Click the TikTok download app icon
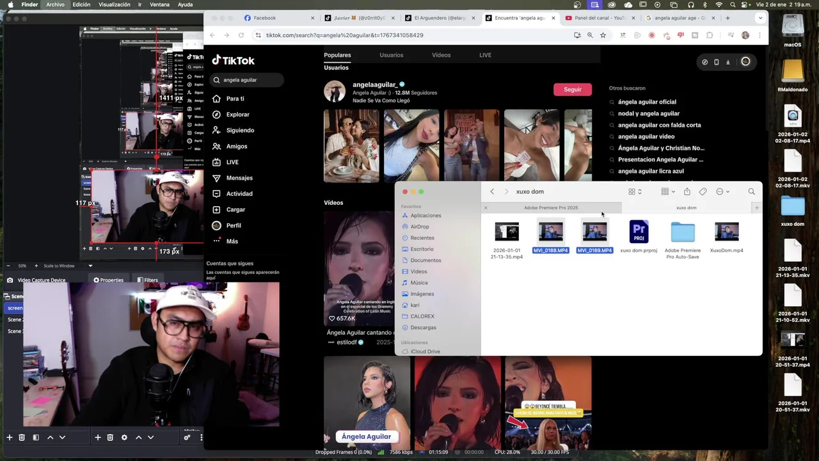The image size is (819, 461). (728, 62)
